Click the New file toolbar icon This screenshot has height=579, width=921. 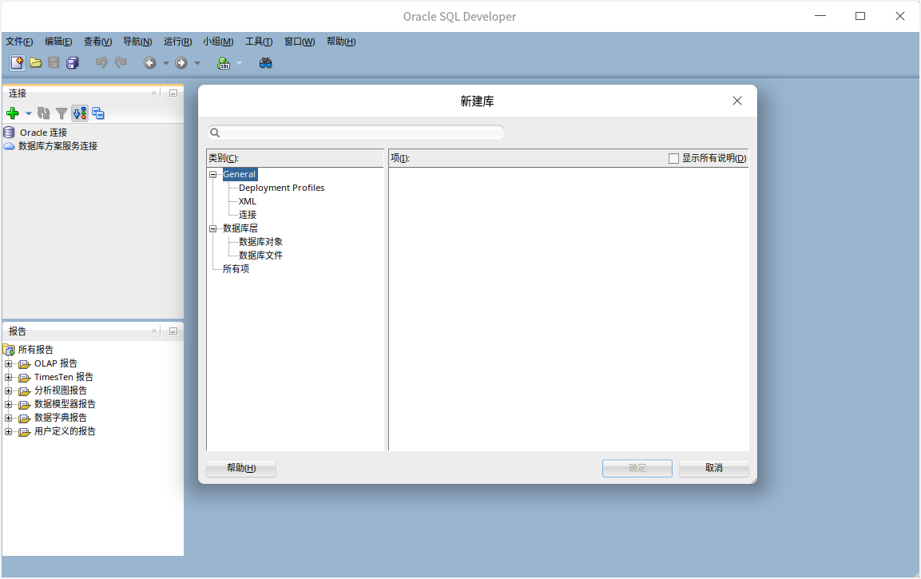coord(17,63)
